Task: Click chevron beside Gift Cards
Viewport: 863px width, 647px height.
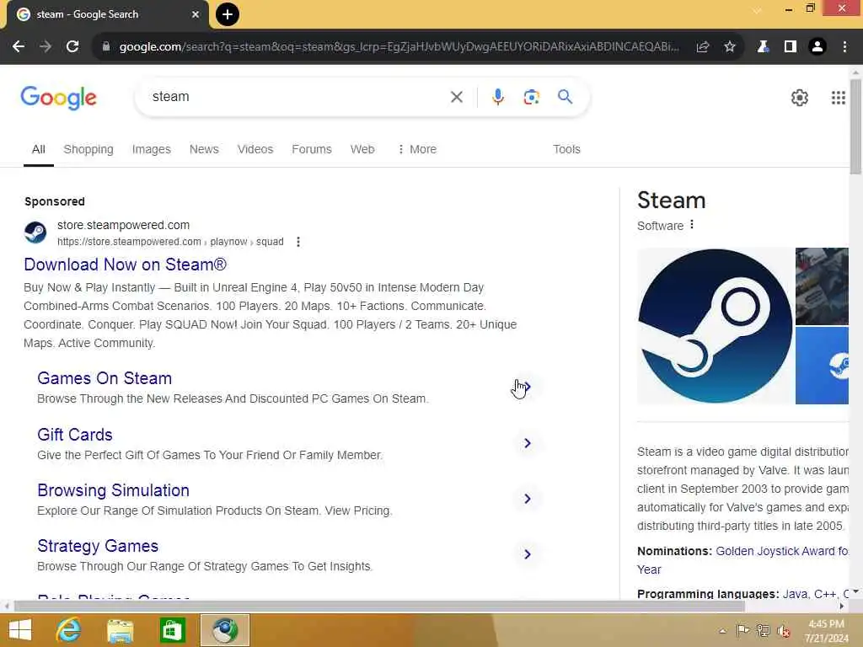Action: [527, 443]
